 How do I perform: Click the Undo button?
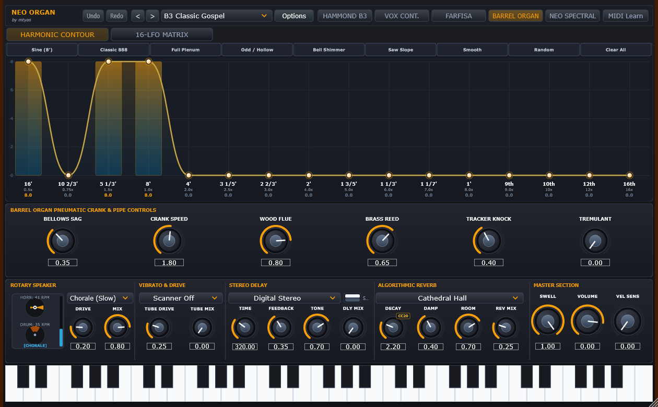coord(93,16)
